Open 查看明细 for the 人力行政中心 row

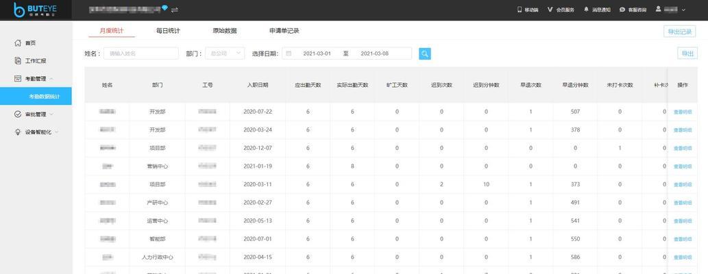click(x=682, y=258)
